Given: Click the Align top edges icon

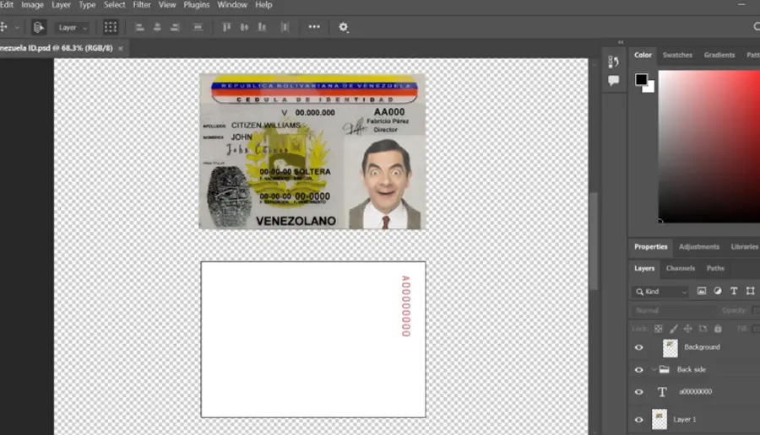Looking at the screenshot, I should click(226, 27).
